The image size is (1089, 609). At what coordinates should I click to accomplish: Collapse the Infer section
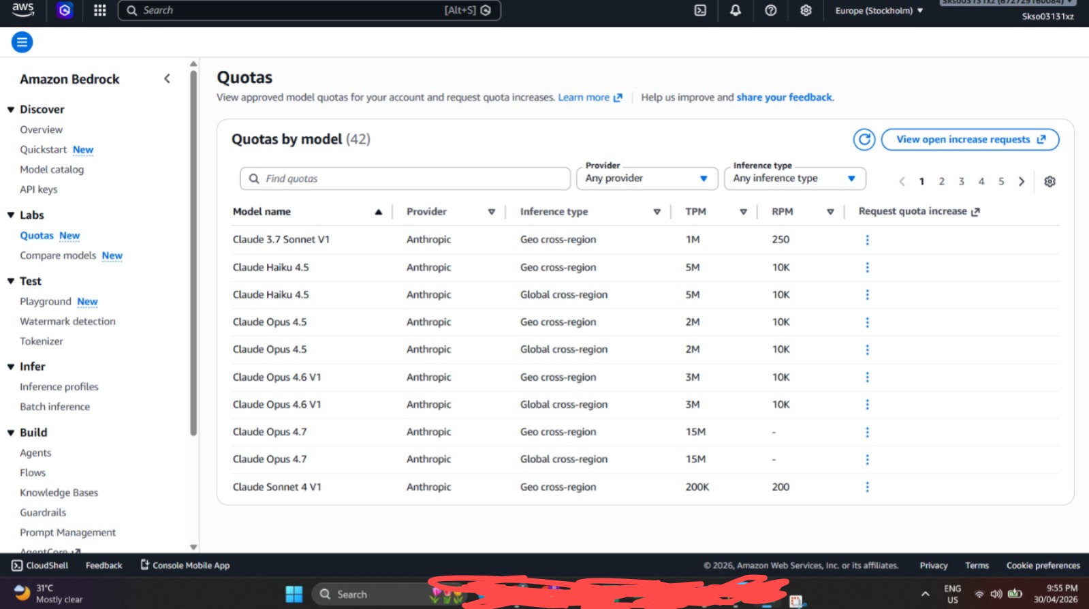point(11,366)
